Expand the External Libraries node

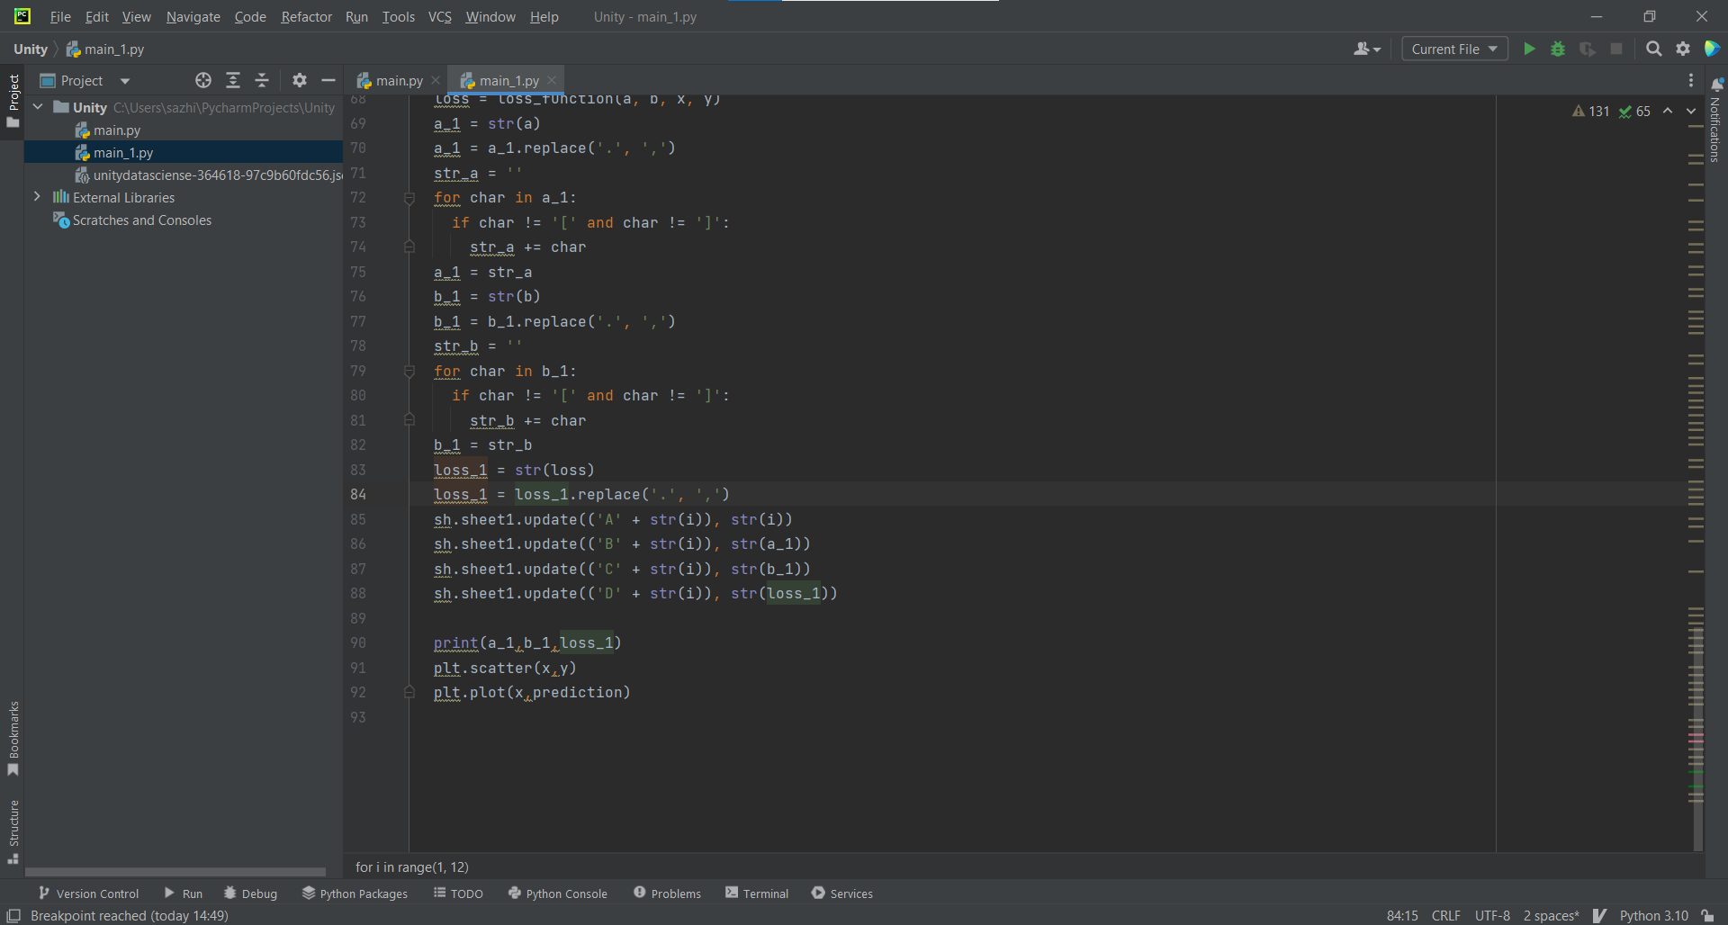coord(37,196)
